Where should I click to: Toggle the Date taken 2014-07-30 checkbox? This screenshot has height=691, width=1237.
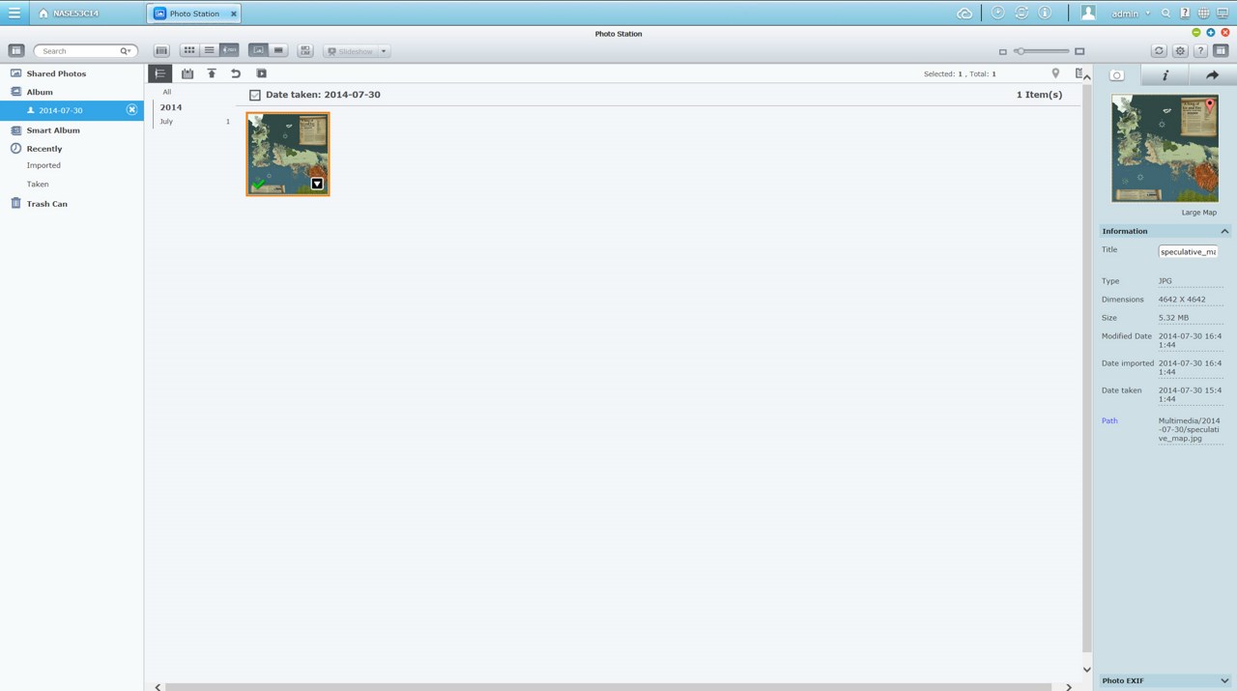click(x=255, y=95)
